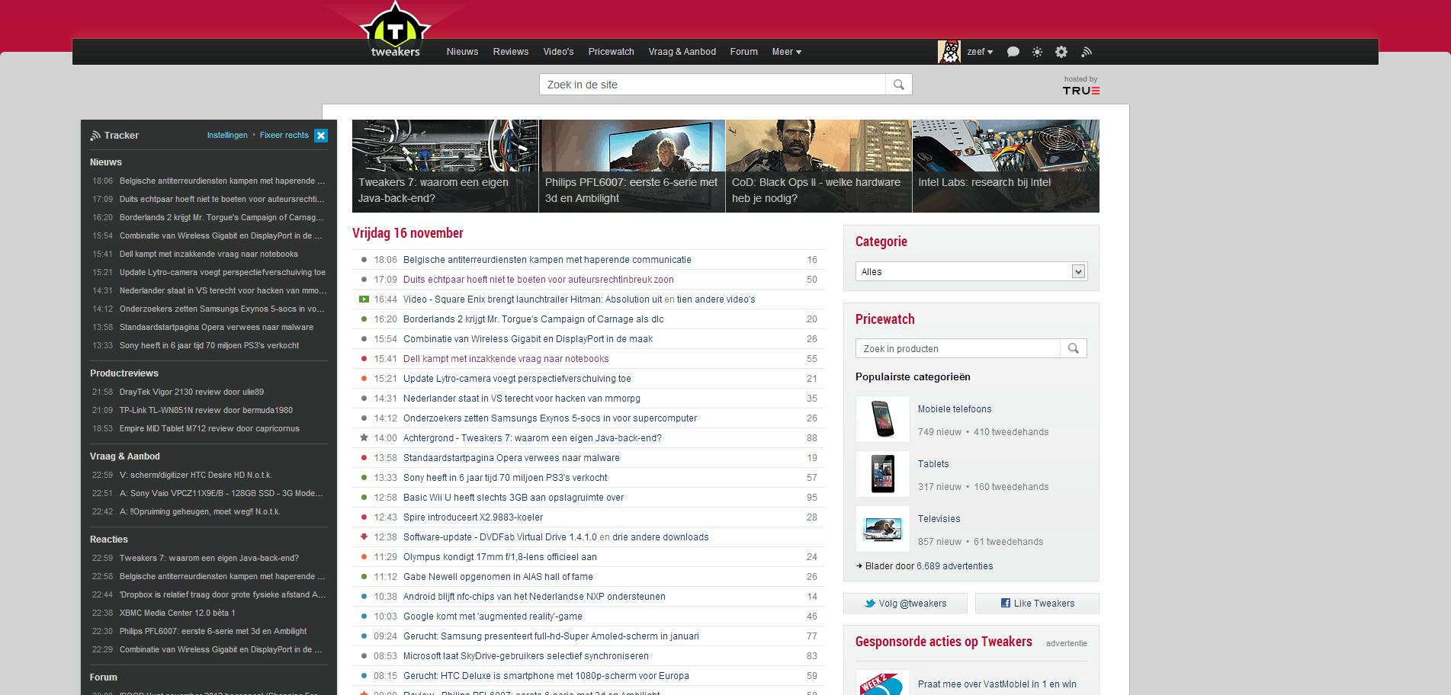Viewport: 1451px width, 695px height.
Task: Open the Categorie Alles dropdown
Action: coord(971,271)
